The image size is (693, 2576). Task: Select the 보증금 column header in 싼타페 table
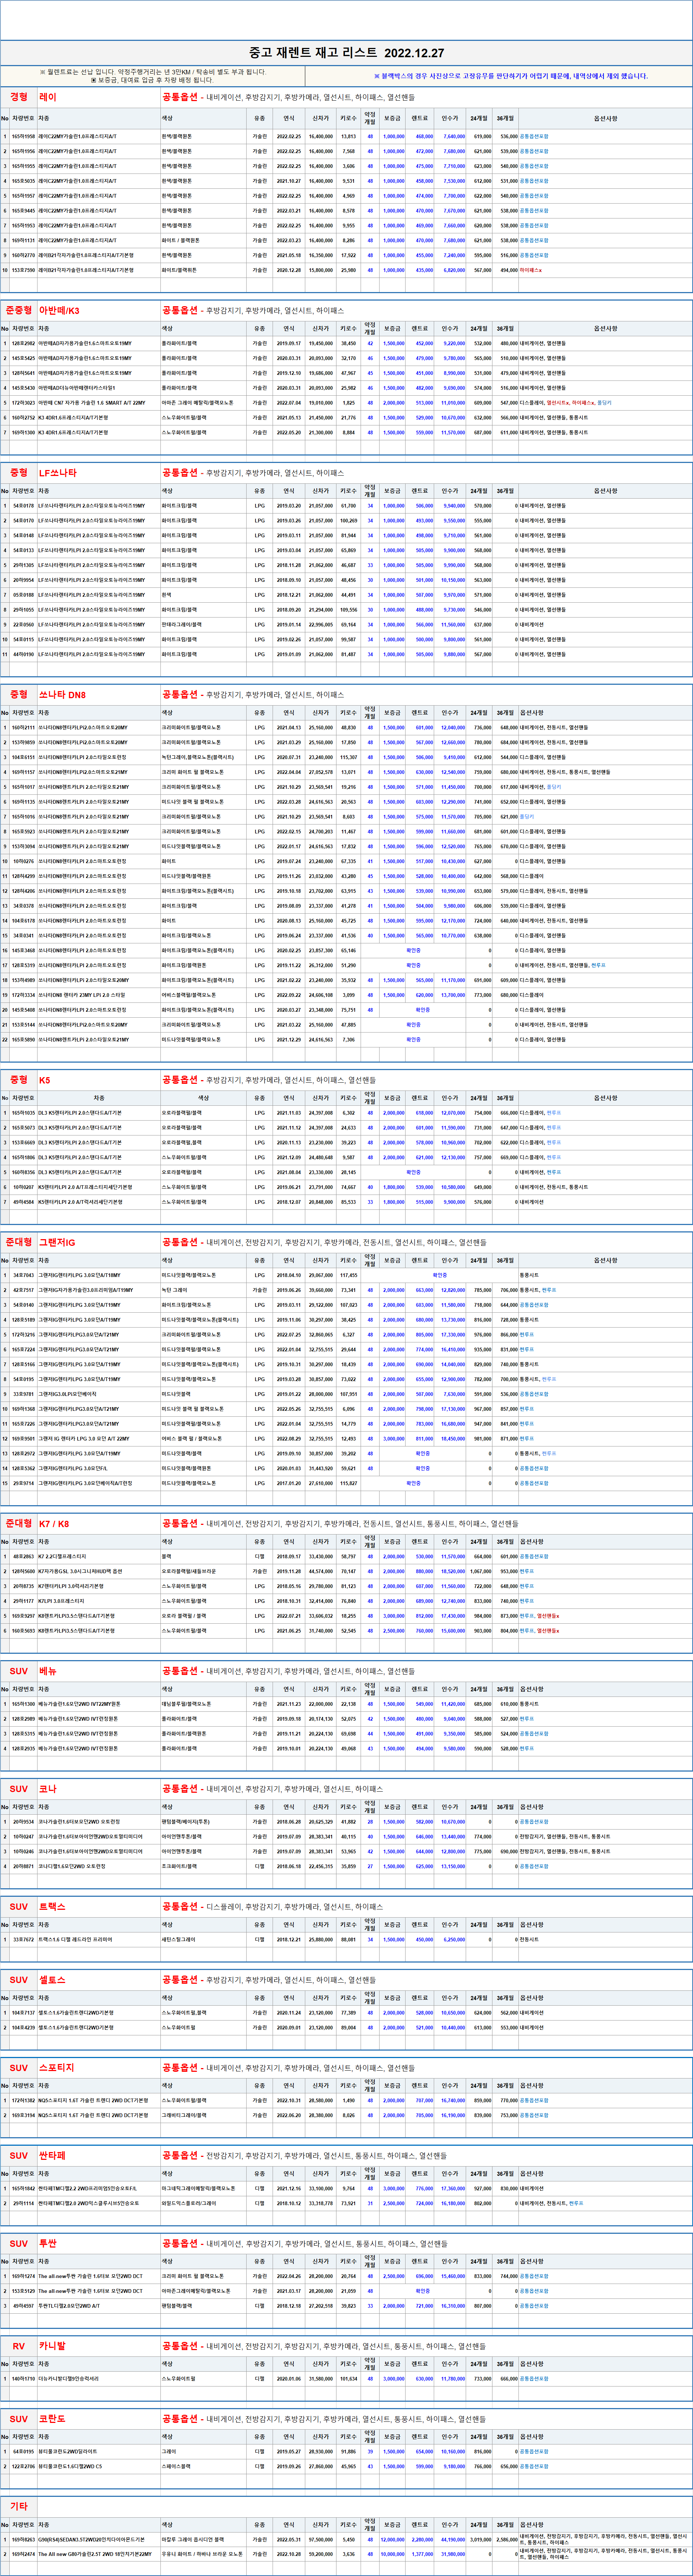pyautogui.click(x=393, y=2174)
